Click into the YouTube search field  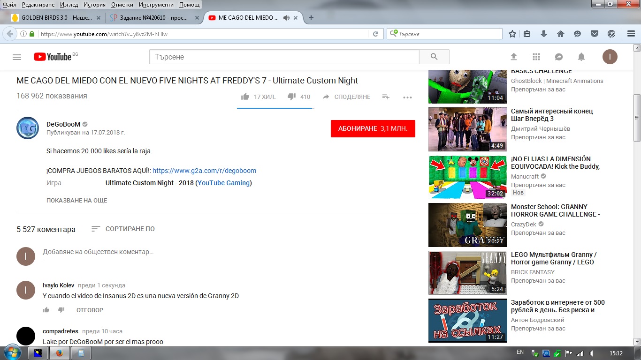[284, 57]
